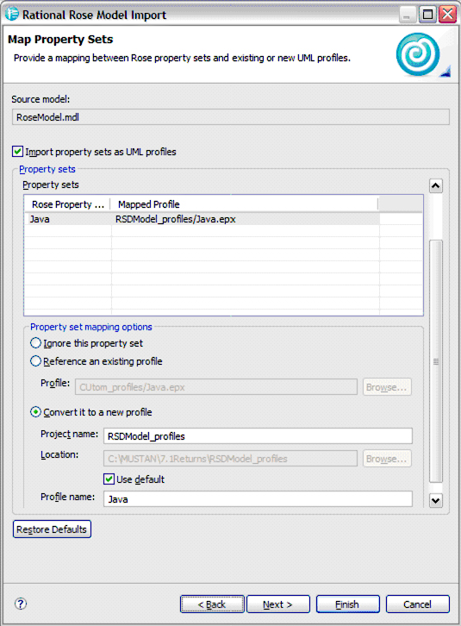
Task: Click Browse next to Profile field
Action: tap(387, 387)
